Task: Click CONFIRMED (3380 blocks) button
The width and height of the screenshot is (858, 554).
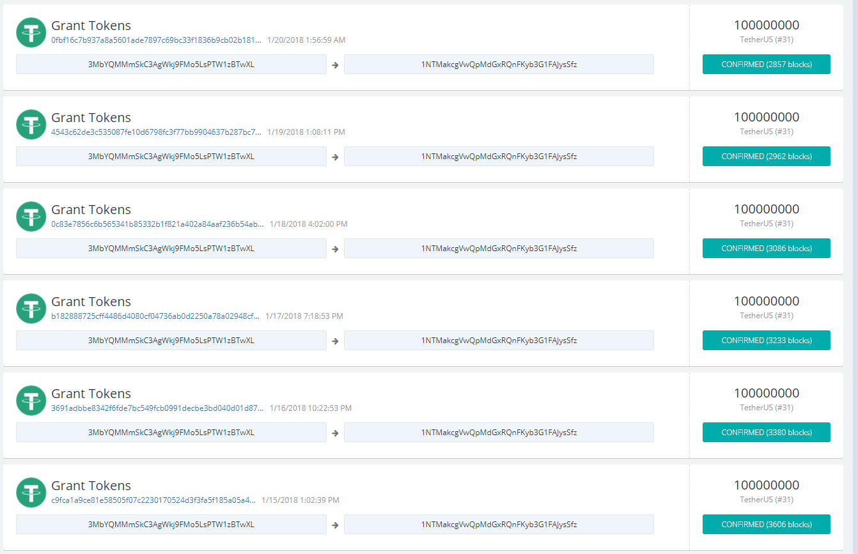Action: click(767, 433)
